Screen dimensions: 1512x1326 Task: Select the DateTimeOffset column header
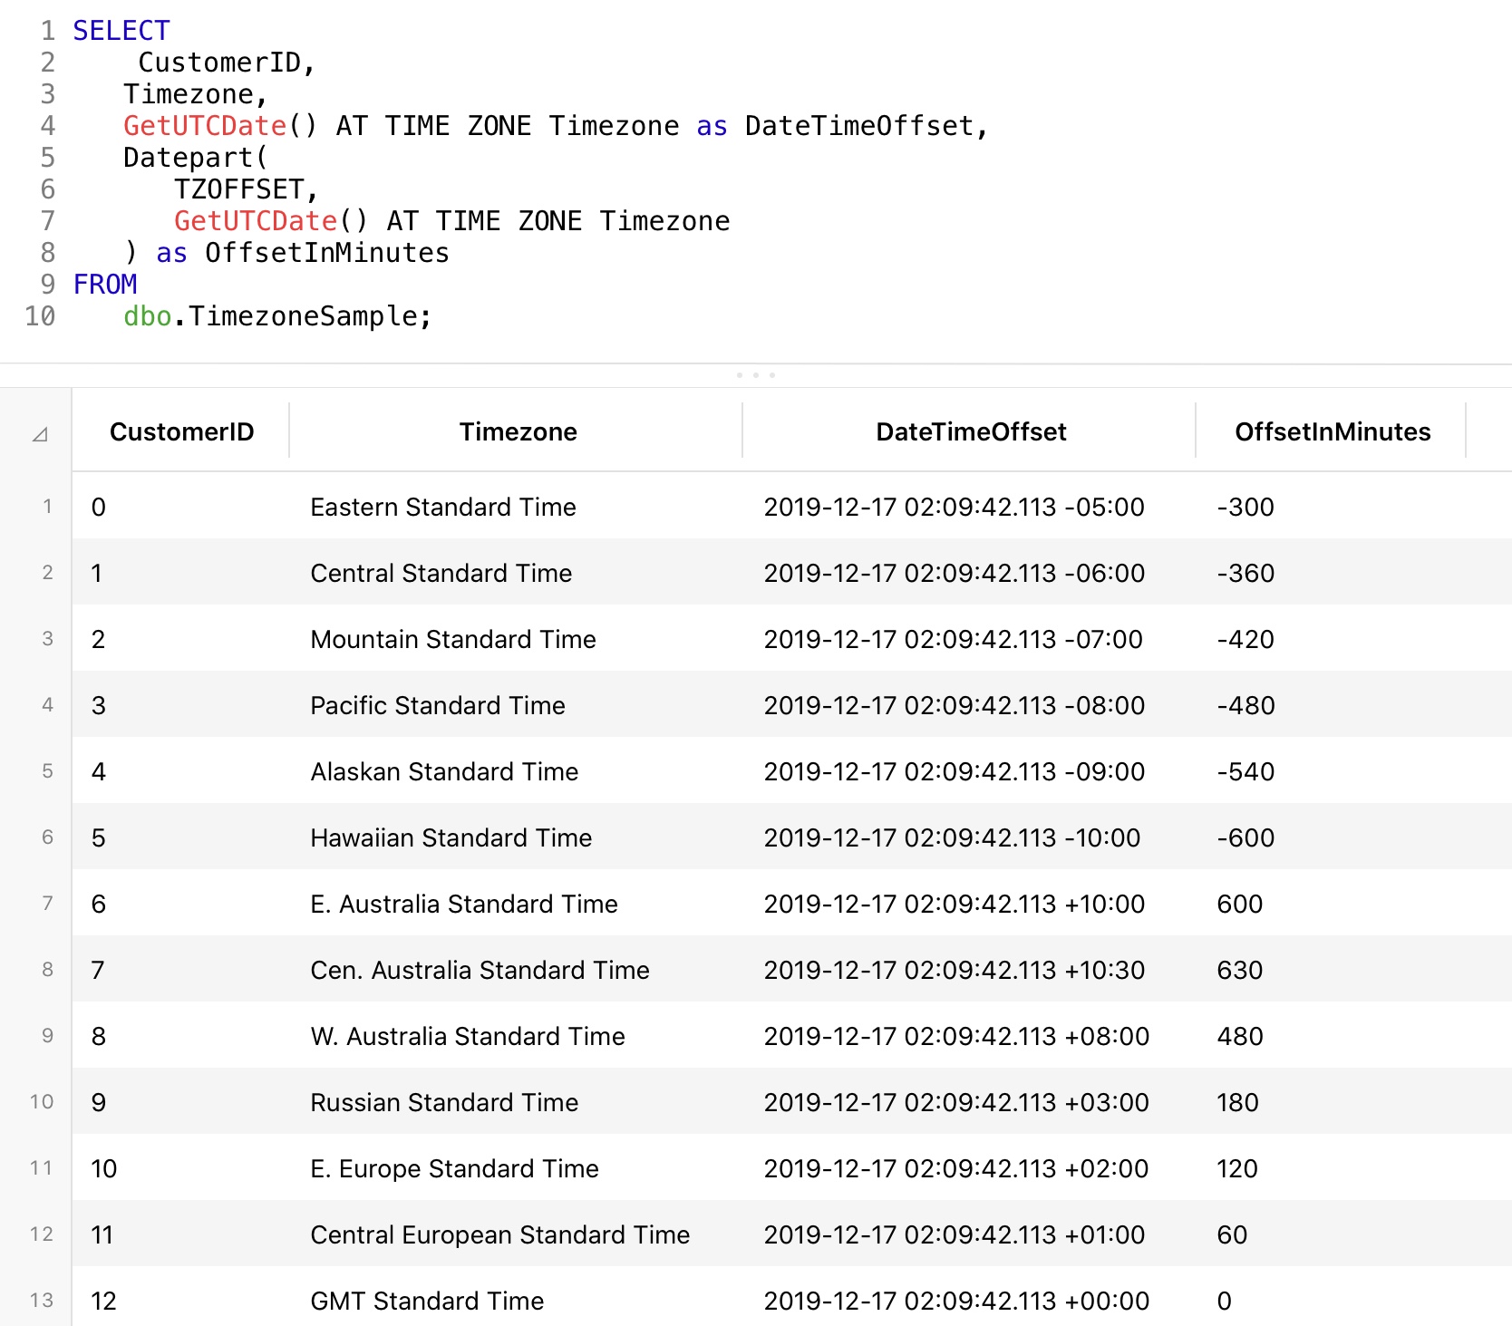[x=970, y=431]
